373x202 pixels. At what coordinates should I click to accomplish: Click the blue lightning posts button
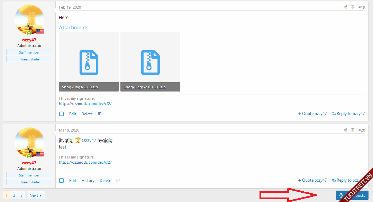tap(352, 195)
